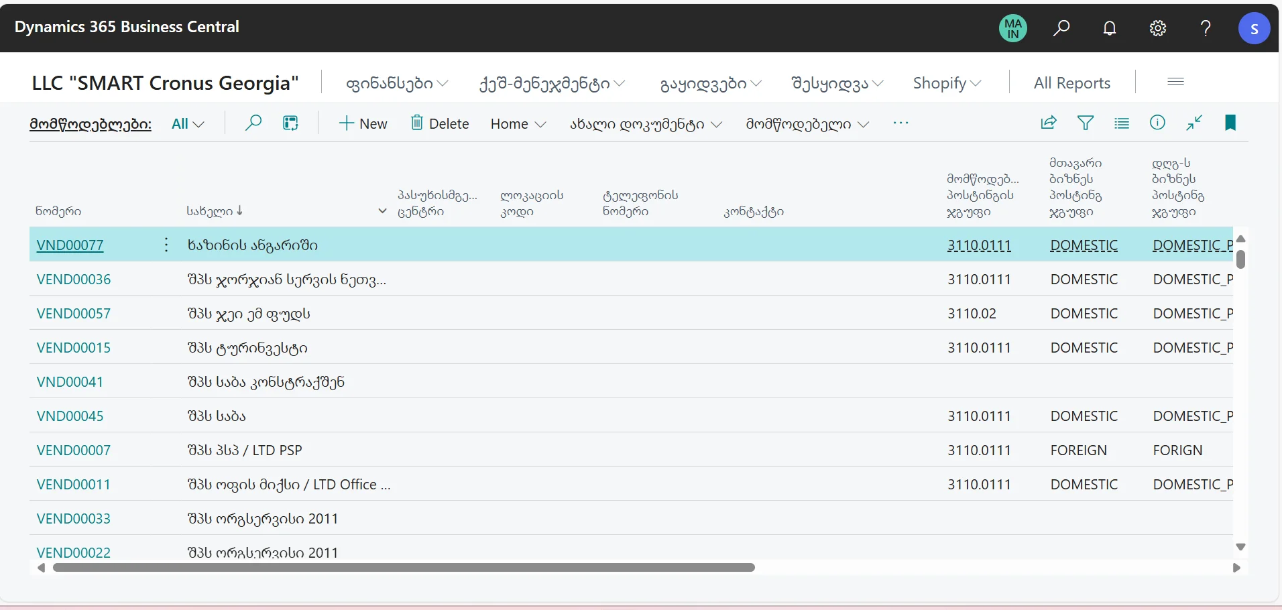
Task: Open the analyze/edit list icon next to search
Action: pyautogui.click(x=290, y=123)
